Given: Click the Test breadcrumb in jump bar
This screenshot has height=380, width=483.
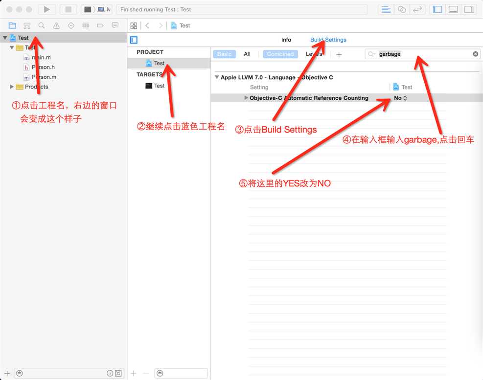Looking at the screenshot, I should click(181, 25).
